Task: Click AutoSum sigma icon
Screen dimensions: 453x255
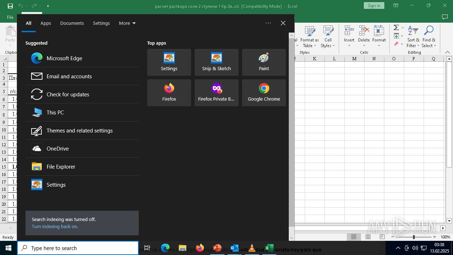Action: pos(396,28)
